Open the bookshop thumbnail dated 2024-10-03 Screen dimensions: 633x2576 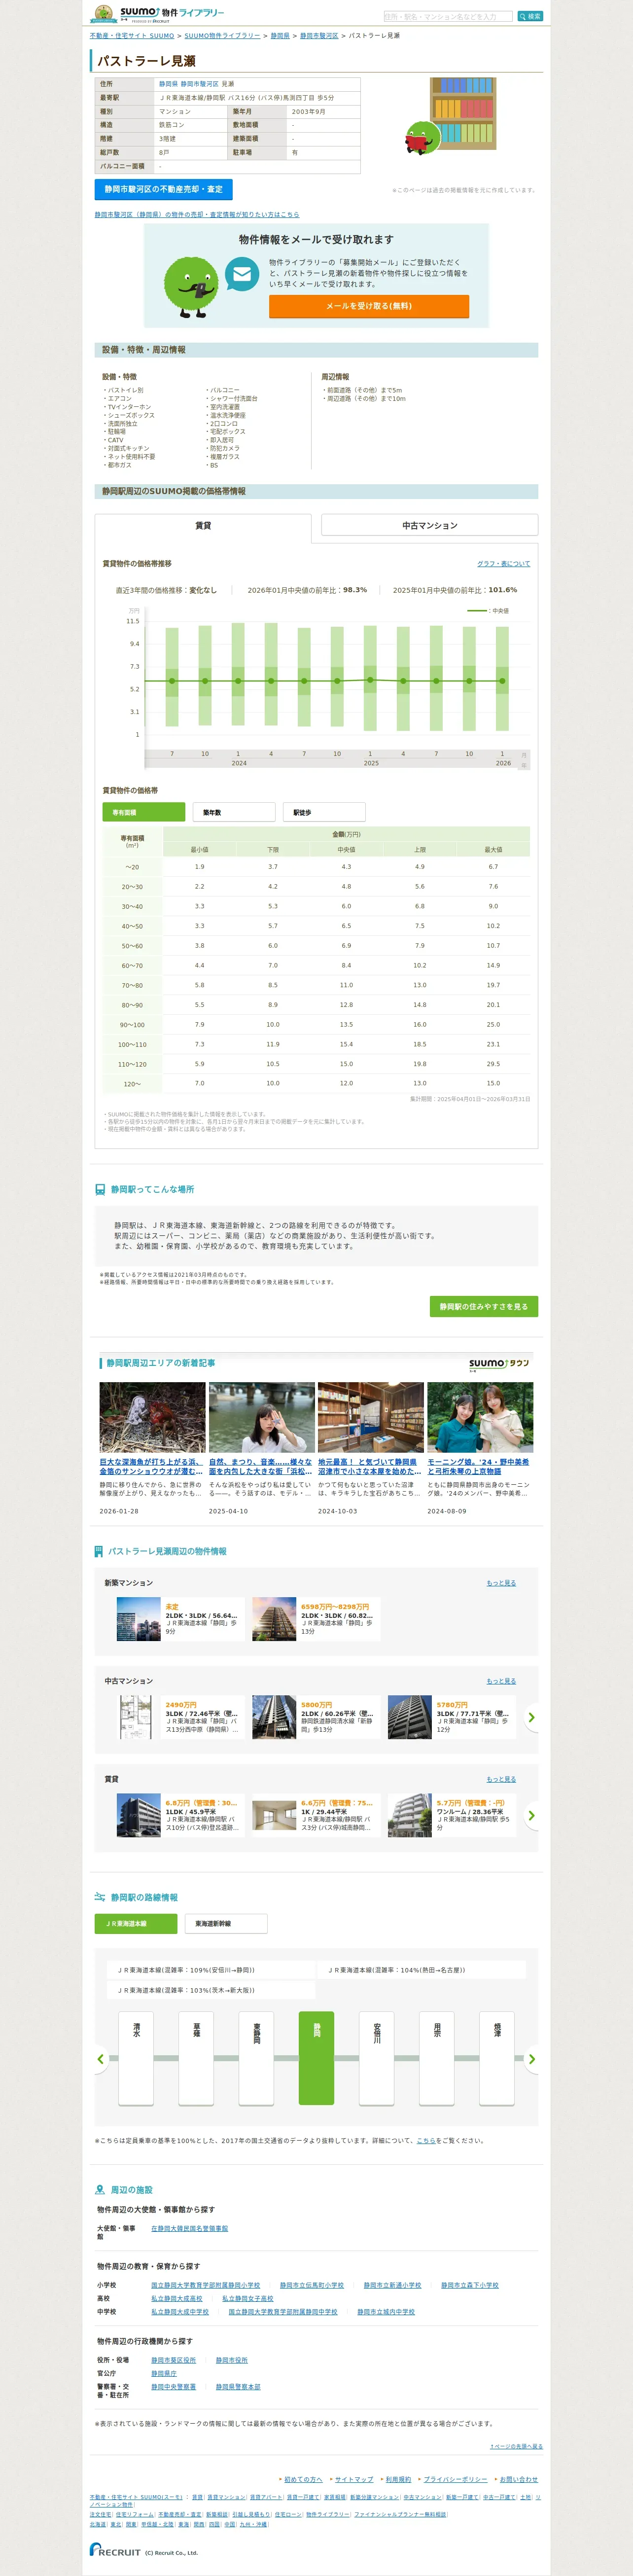click(x=371, y=1417)
